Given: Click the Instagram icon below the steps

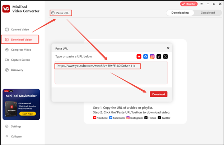Looking at the screenshot, I should (128, 118).
